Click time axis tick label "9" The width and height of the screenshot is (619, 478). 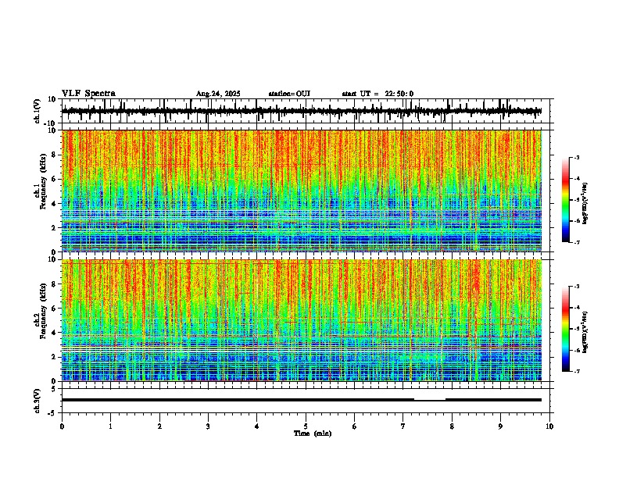500,426
